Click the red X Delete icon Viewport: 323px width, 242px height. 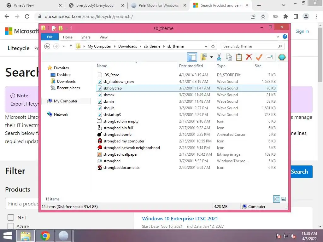(x=249, y=57)
